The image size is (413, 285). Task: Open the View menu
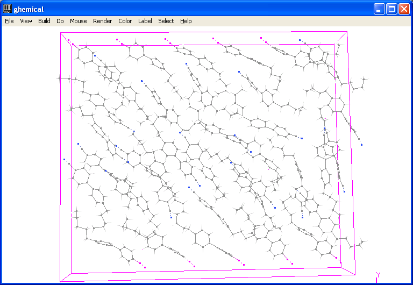(x=26, y=21)
